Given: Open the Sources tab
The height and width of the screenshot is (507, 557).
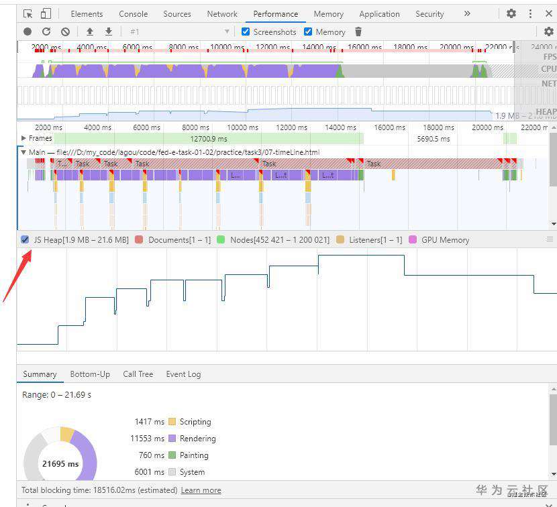Looking at the screenshot, I should point(177,14).
